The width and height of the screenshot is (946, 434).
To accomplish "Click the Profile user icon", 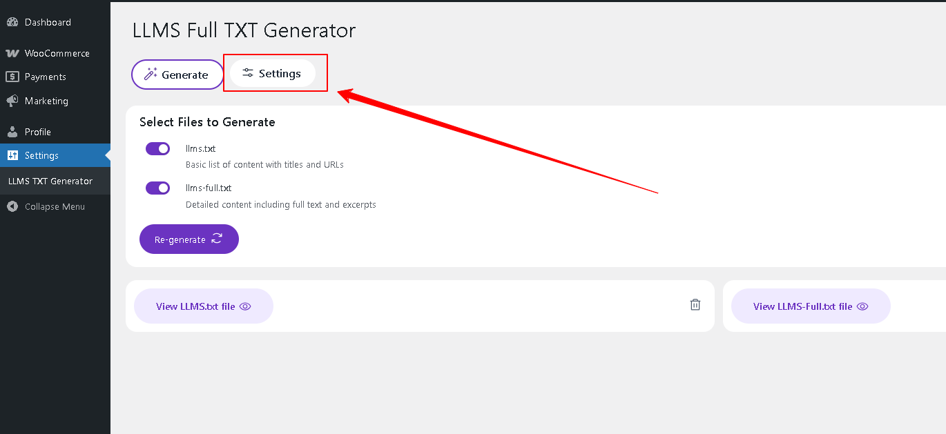I will point(12,132).
